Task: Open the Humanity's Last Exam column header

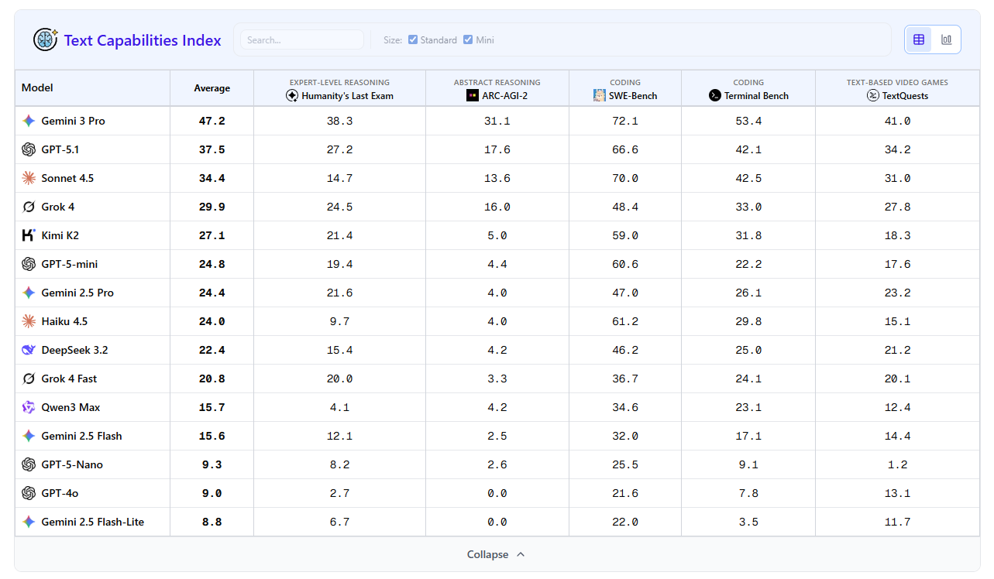Action: tap(339, 88)
